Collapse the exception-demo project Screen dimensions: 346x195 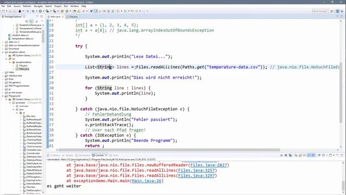coord(3,52)
